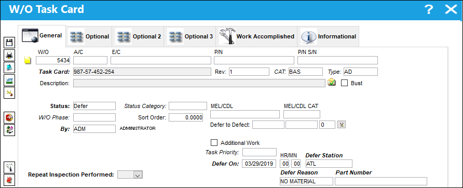This screenshot has height=188, width=463.
Task: Click the hammer tools icon near bottom of sidebar
Action: (9, 168)
